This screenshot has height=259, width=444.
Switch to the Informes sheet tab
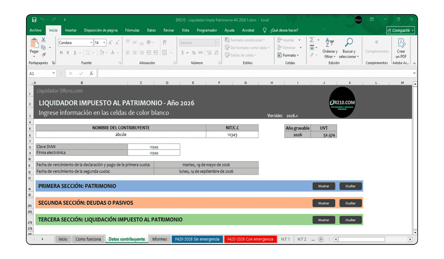point(160,239)
